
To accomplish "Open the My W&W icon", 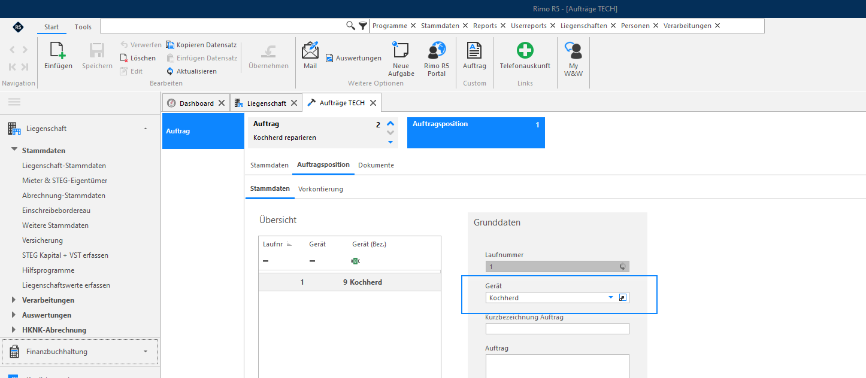I will (x=573, y=50).
